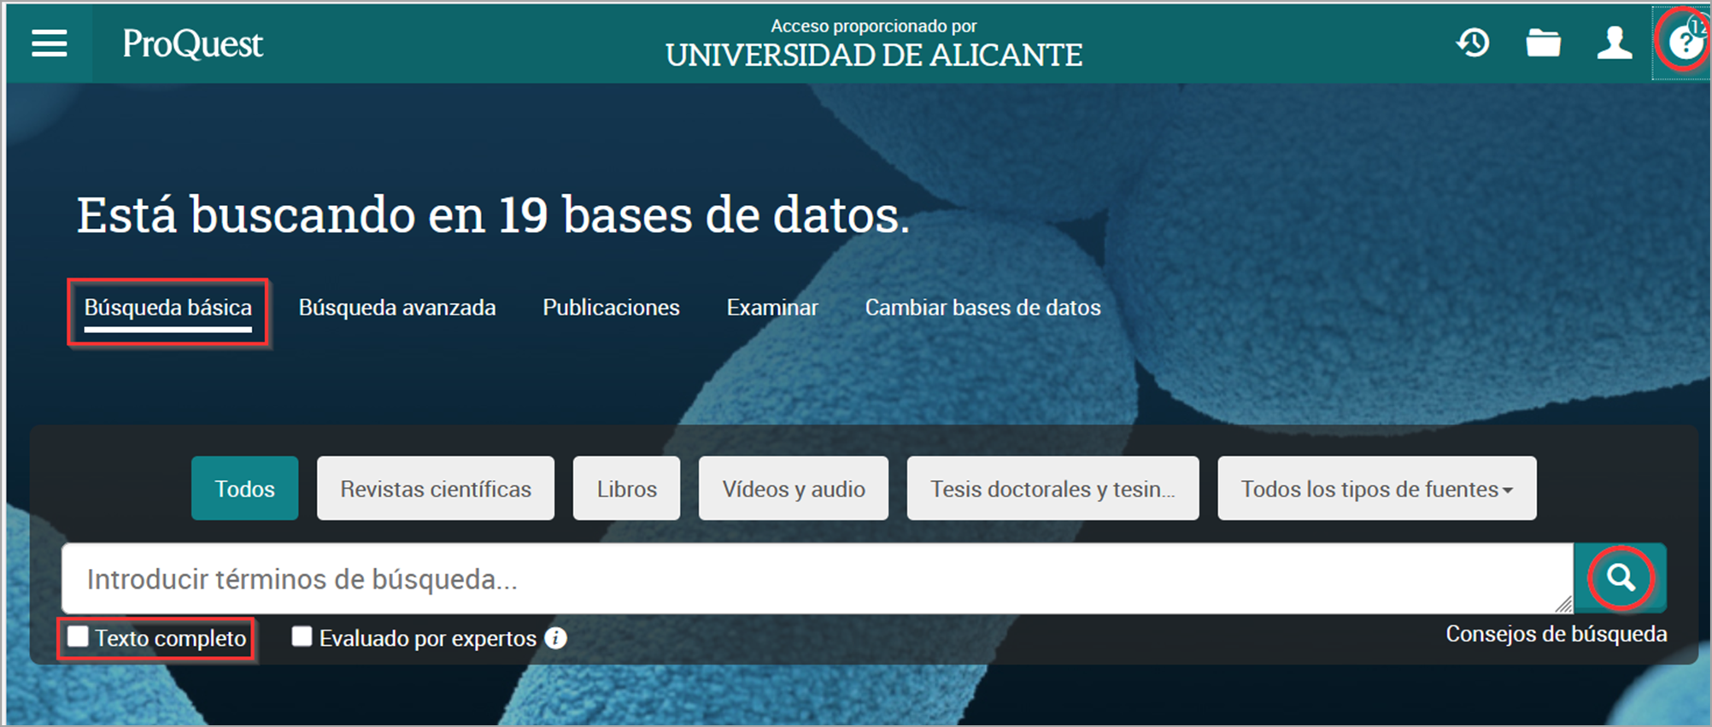The width and height of the screenshot is (1712, 727).
Task: Filter by Revistas científicas
Action: (x=436, y=489)
